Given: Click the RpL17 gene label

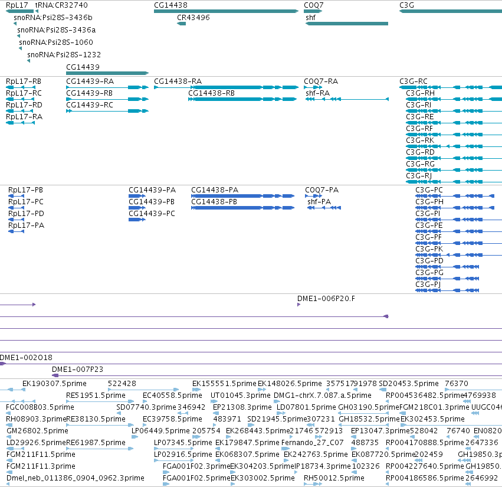Looking at the screenshot, I should pyautogui.click(x=17, y=5).
